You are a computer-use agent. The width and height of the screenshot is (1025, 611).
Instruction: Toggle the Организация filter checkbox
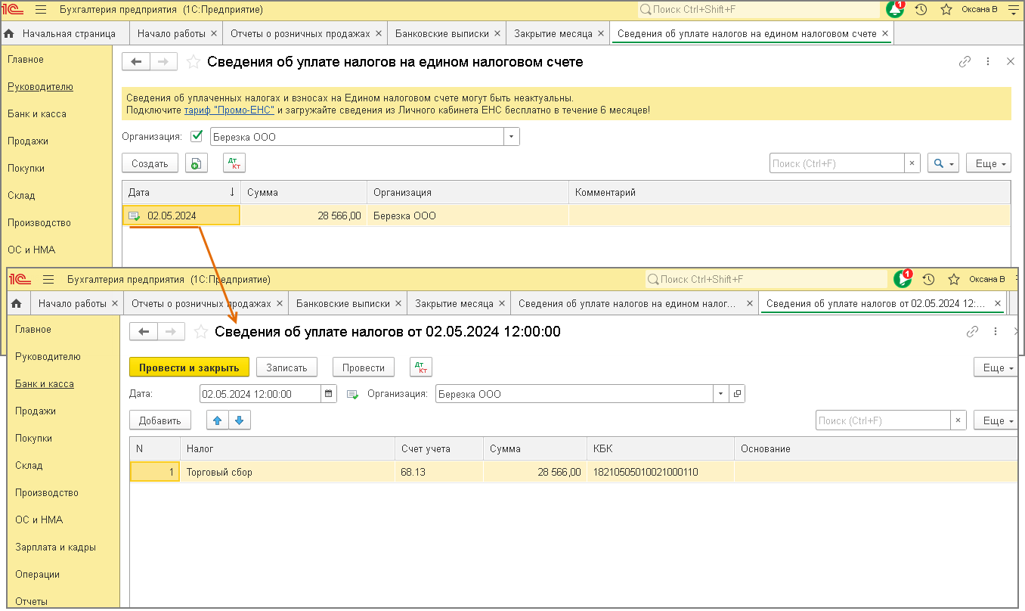tap(197, 137)
